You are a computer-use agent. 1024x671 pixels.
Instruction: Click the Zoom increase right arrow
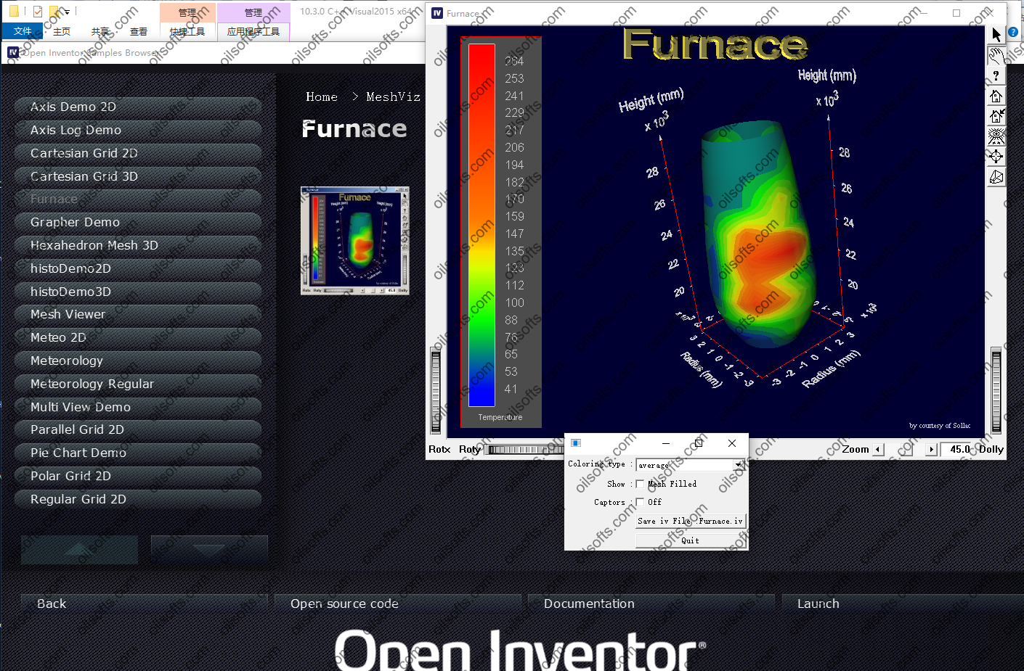(x=932, y=450)
